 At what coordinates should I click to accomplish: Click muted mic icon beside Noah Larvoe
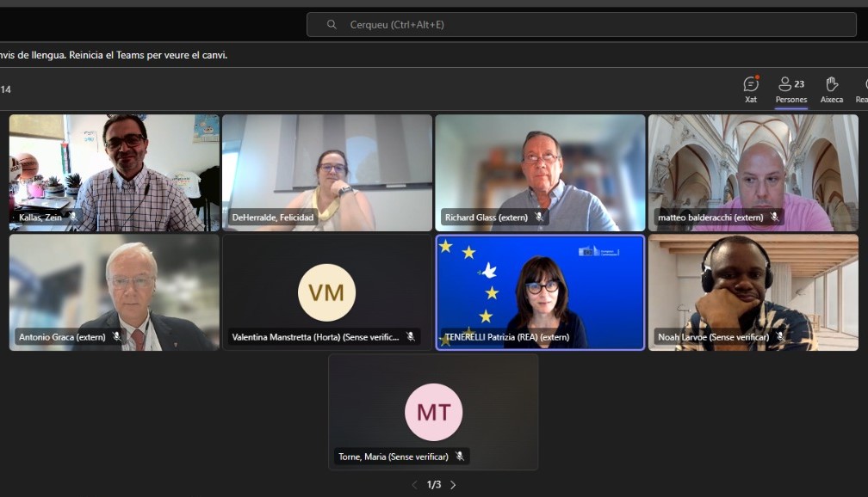tap(780, 337)
